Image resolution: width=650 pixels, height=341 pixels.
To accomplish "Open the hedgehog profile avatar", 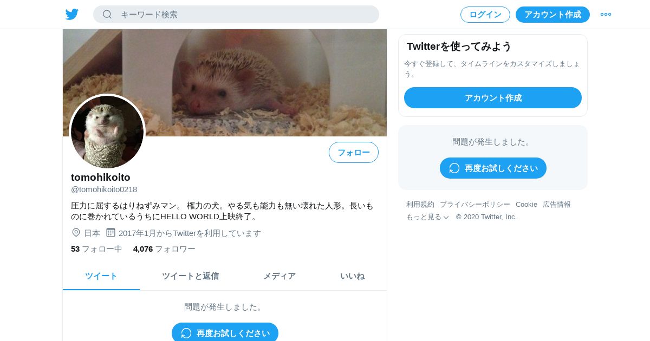I will (107, 132).
